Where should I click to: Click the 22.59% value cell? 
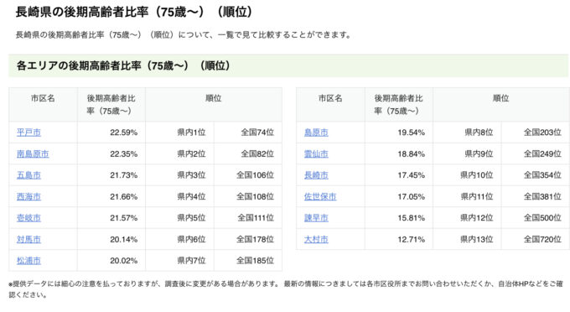(x=111, y=133)
